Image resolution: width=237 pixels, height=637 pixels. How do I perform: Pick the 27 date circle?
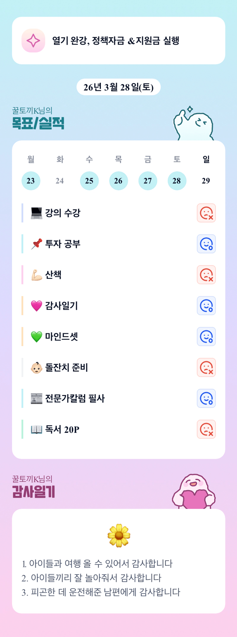point(148,181)
